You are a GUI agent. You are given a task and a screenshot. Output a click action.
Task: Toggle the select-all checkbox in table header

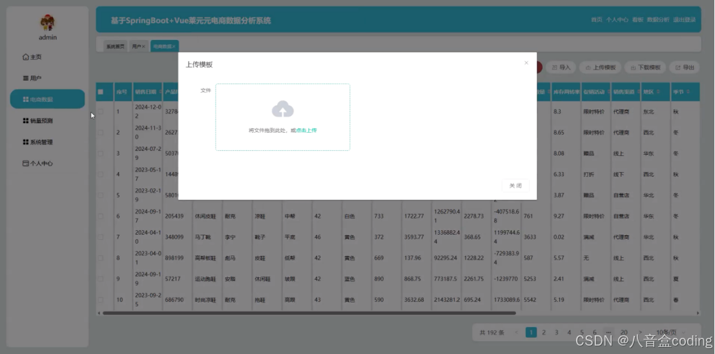pos(100,92)
